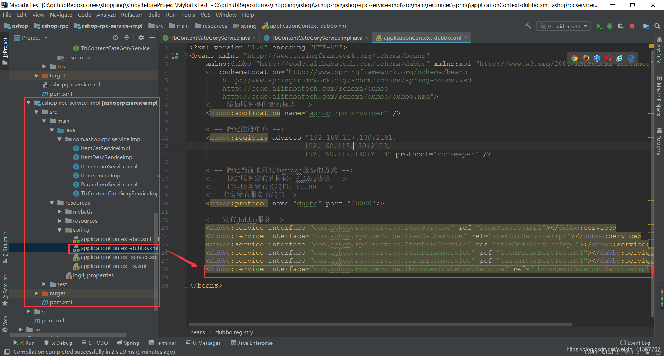Open the Database side panel
Screen dimensions: 664x356
[659, 141]
